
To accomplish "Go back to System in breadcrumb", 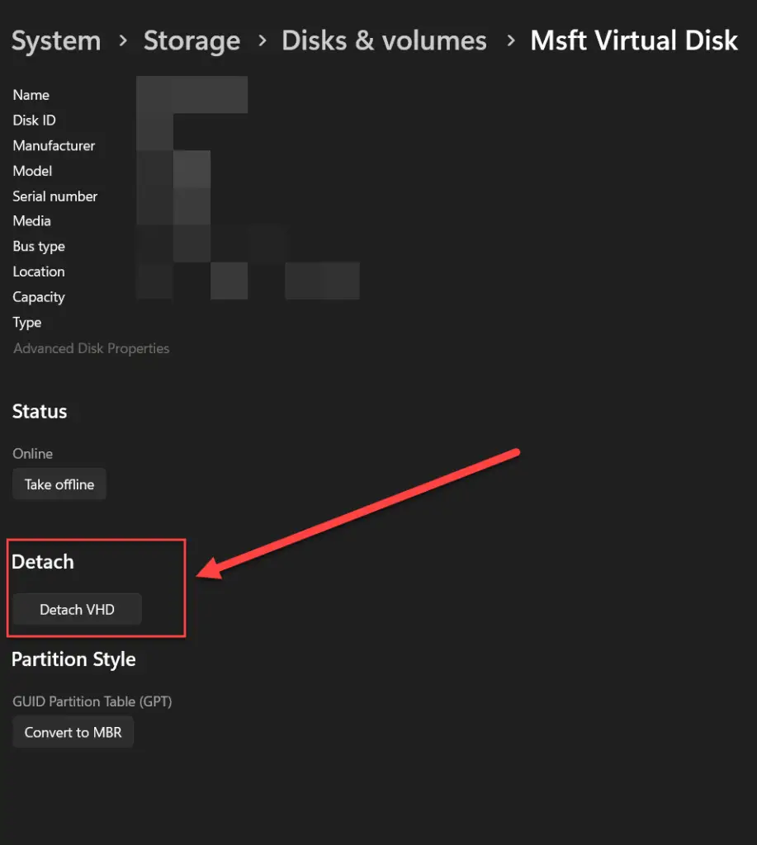I will coord(56,41).
